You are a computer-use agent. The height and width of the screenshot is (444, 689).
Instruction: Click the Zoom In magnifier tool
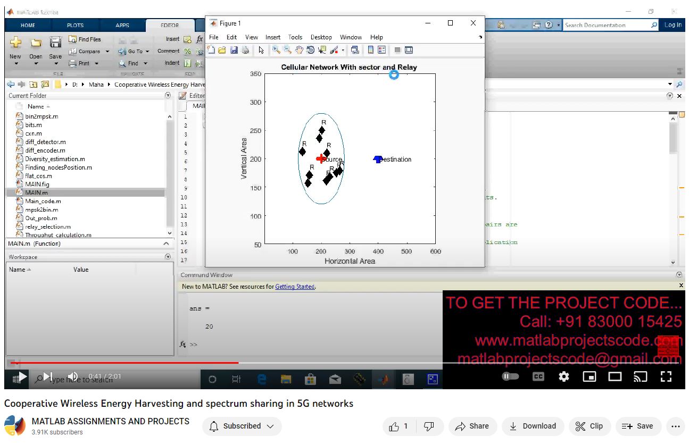(x=276, y=50)
